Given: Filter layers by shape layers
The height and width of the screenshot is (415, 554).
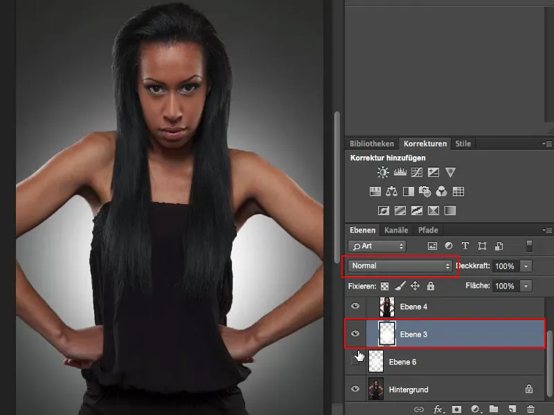Looking at the screenshot, I should click(x=482, y=246).
